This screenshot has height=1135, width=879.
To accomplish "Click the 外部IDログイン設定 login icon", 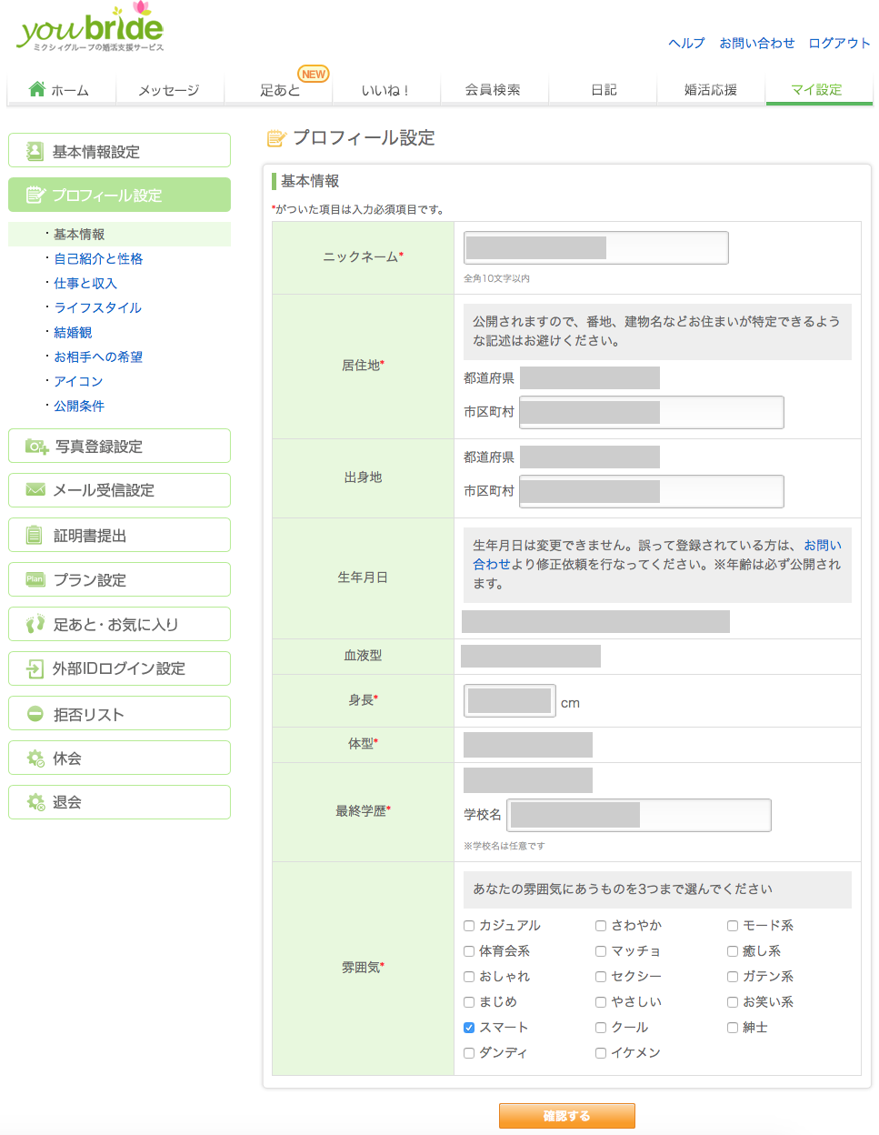I will point(35,668).
